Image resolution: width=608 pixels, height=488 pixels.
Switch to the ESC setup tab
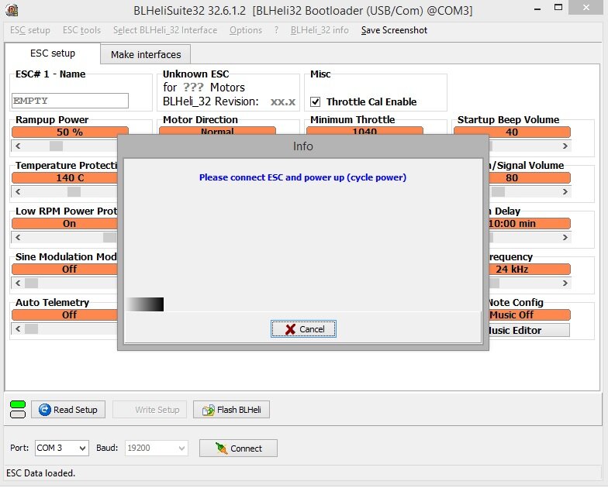tap(53, 53)
